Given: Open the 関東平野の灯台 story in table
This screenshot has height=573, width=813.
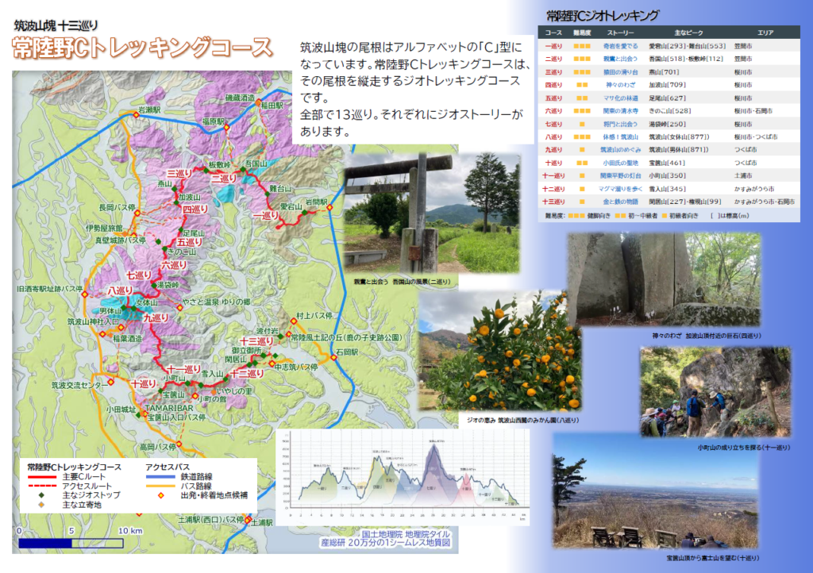Looking at the screenshot, I should [x=620, y=175].
